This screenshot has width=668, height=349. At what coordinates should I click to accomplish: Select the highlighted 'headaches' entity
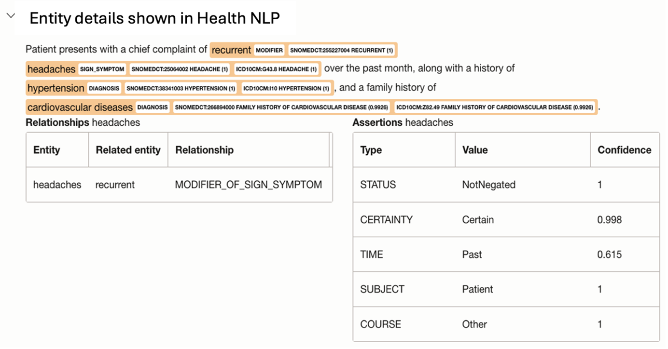[x=51, y=69]
